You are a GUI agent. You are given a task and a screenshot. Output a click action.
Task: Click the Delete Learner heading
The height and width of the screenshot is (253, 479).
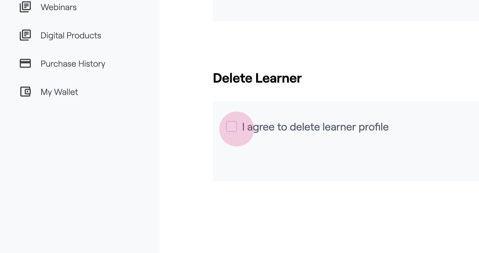(x=257, y=78)
